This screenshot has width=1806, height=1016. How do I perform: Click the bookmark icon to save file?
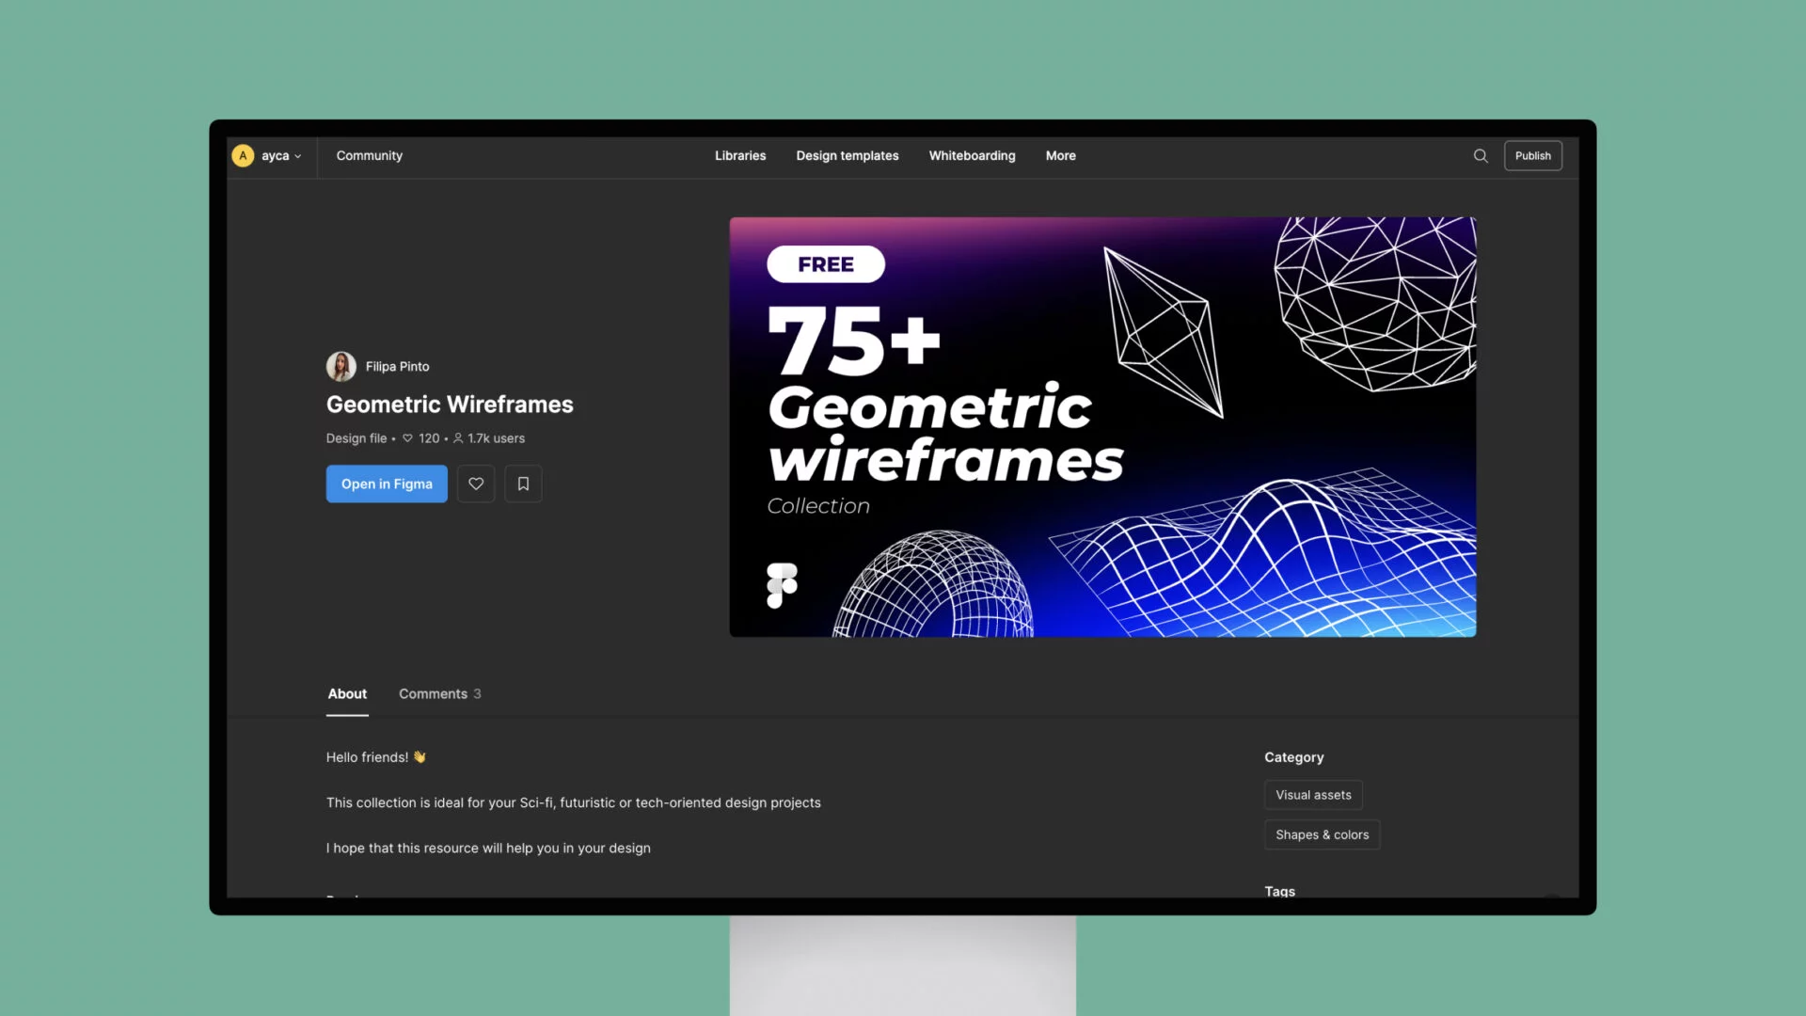coord(522,484)
